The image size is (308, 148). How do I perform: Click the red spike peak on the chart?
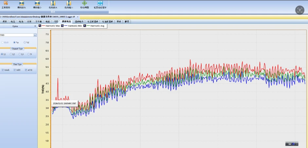[58, 78]
